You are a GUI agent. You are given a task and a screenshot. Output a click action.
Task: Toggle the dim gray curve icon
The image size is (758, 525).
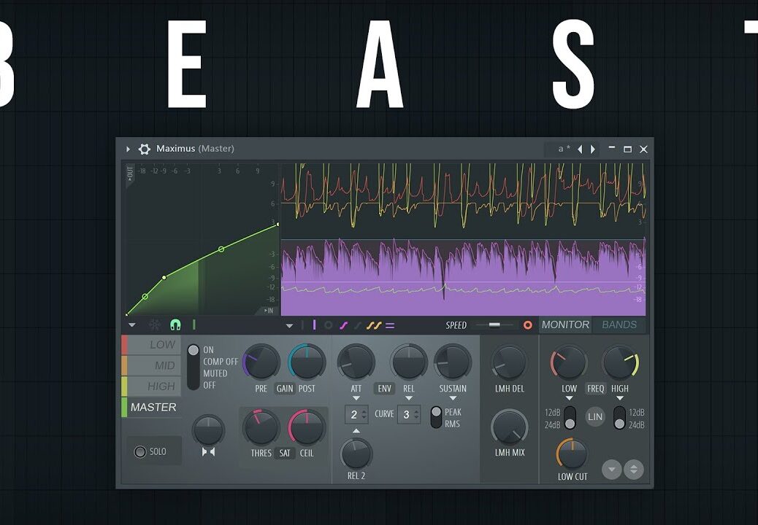(358, 325)
